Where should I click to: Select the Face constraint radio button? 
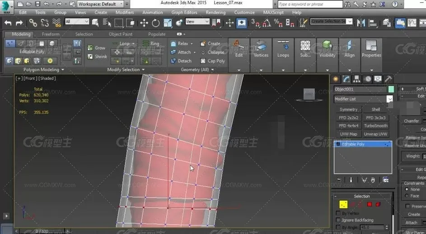pos(407,196)
